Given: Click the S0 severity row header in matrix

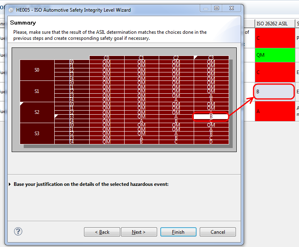Looking at the screenshot, I should (x=37, y=70).
